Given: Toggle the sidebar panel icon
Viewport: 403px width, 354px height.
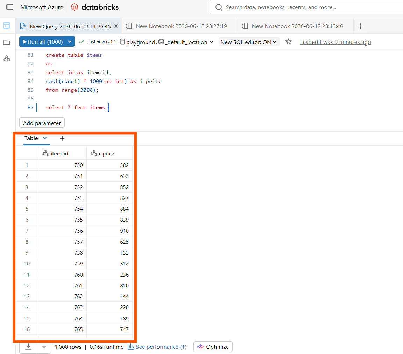Looking at the screenshot, I should [x=10, y=7].
